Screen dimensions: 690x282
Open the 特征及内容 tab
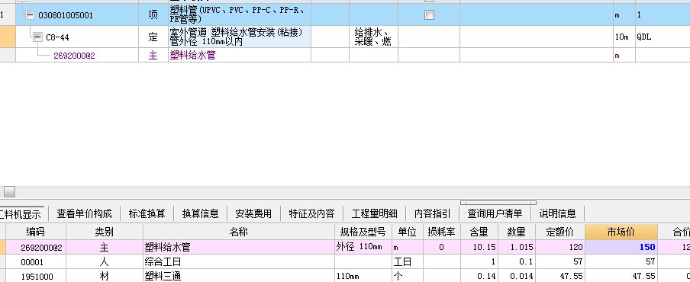pyautogui.click(x=311, y=214)
